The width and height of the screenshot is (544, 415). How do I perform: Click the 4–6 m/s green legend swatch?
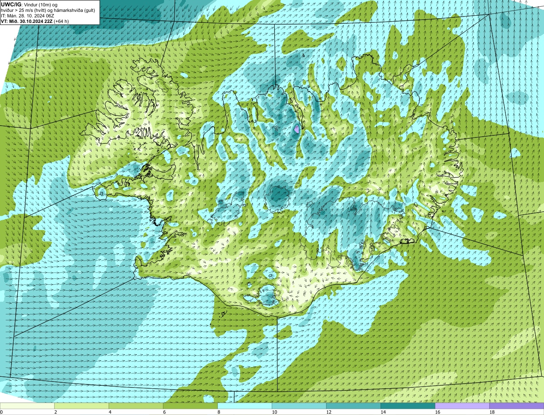pos(136,406)
